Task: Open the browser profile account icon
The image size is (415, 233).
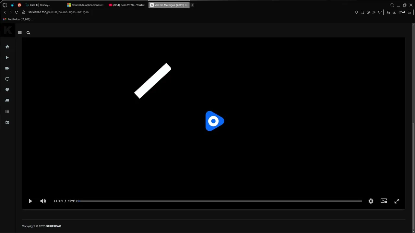Action: (388, 12)
